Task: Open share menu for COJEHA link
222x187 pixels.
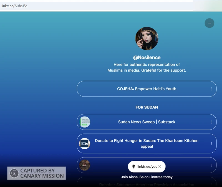Action: 211,89
